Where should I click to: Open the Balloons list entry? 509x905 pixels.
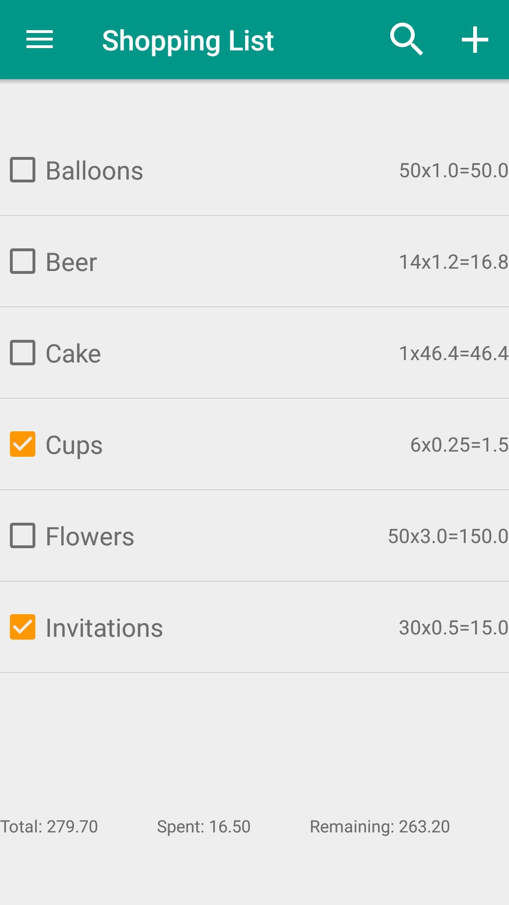click(254, 170)
